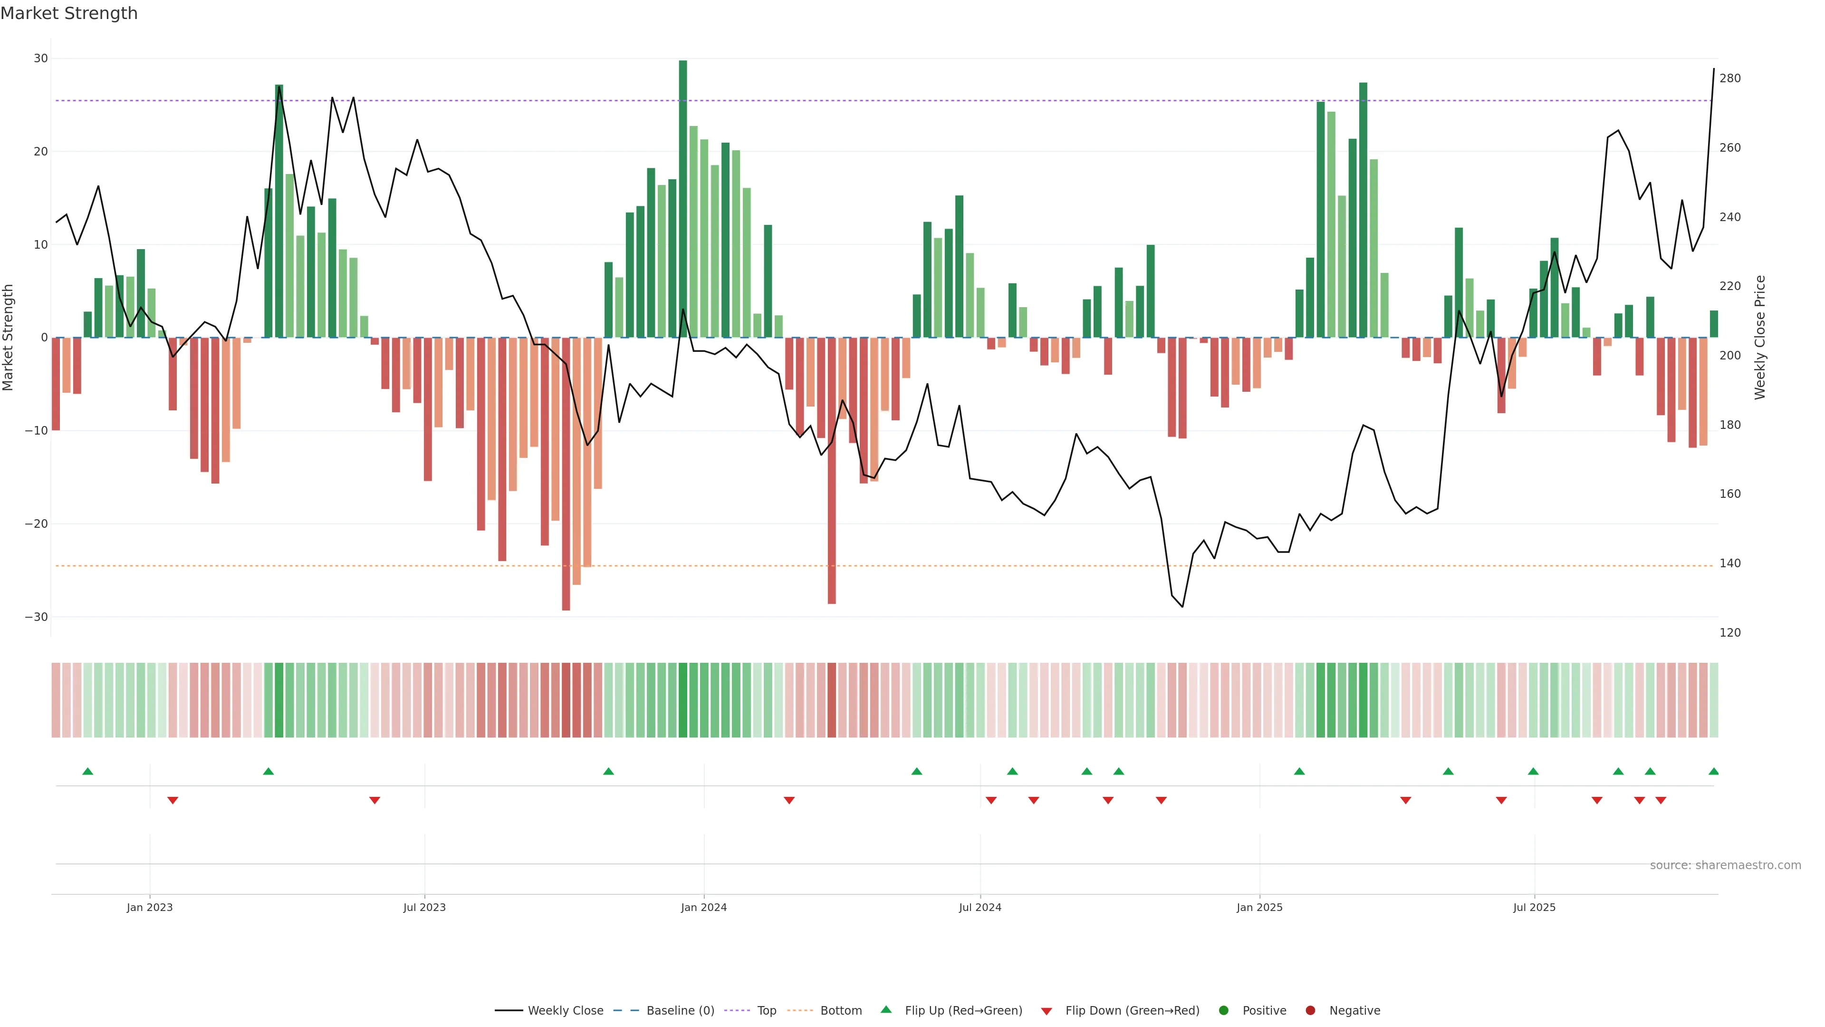Click the leftmost green flip-up triangle marker

[x=88, y=771]
